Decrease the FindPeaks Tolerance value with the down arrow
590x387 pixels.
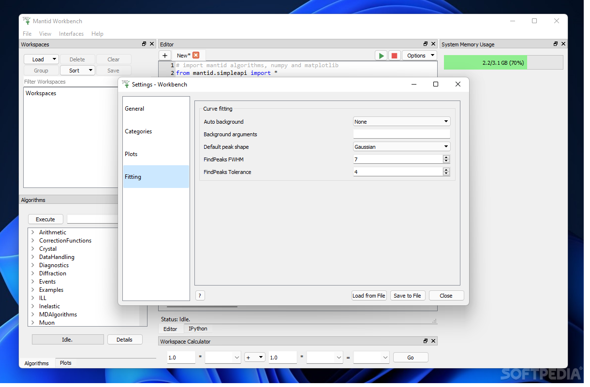pos(446,174)
